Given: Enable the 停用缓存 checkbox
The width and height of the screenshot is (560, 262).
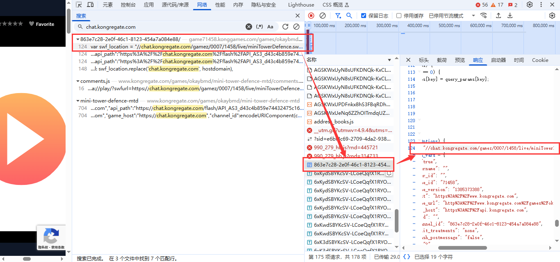Looking at the screenshot, I should tap(399, 16).
